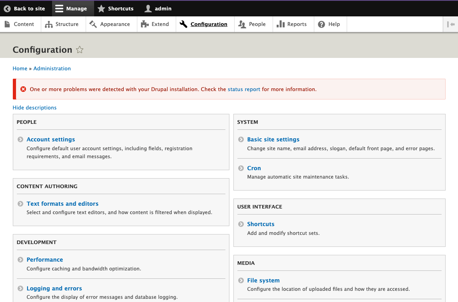
Task: Click arrow bullet beside Account settings
Action: coord(20,140)
